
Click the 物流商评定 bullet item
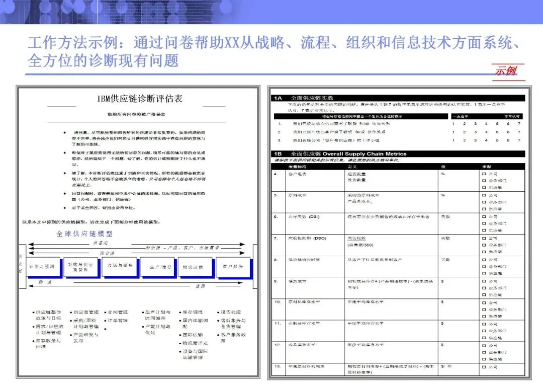(195, 343)
